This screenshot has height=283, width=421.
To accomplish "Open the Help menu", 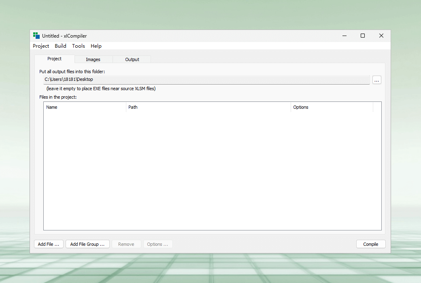I will (x=96, y=46).
